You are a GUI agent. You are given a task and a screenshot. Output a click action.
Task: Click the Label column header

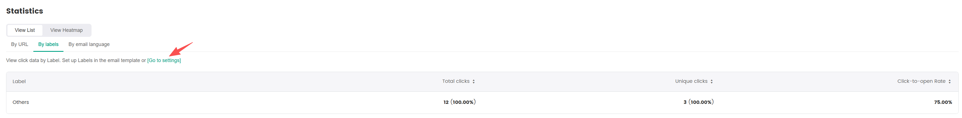[19, 81]
